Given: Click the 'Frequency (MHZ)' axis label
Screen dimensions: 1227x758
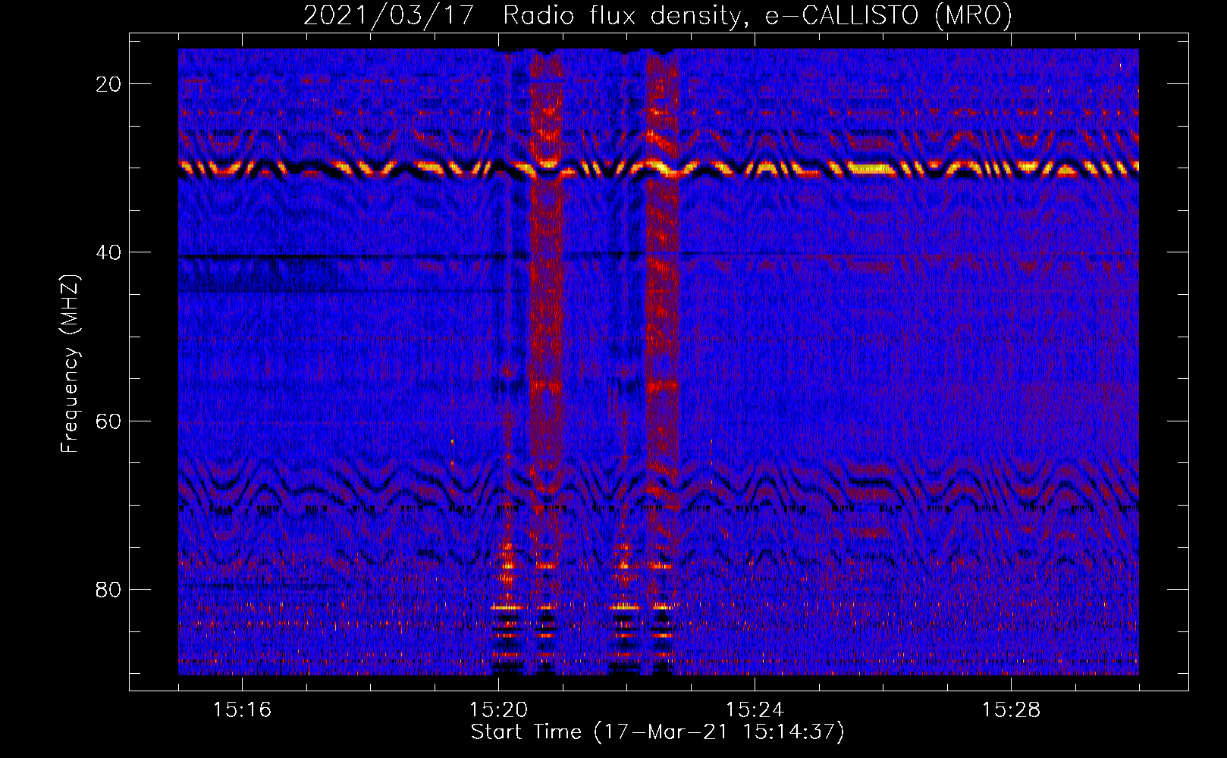Looking at the screenshot, I should pyautogui.click(x=70, y=363).
